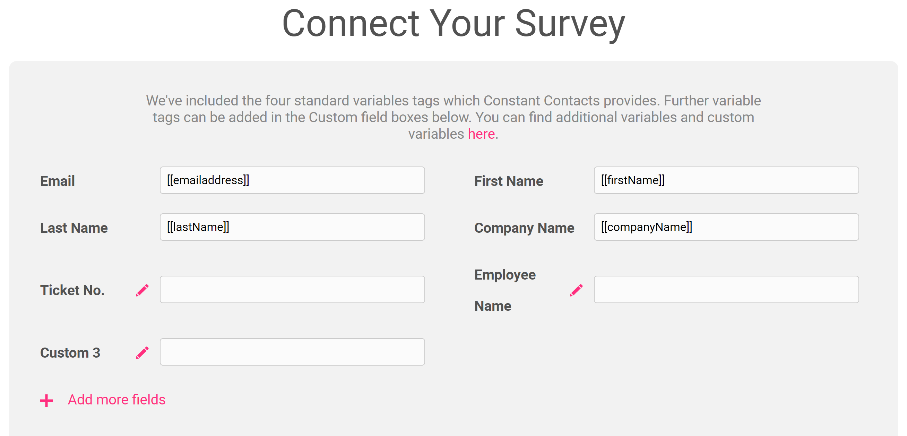907x436 pixels.
Task: Follow the pink 'here' variables link
Action: point(481,134)
